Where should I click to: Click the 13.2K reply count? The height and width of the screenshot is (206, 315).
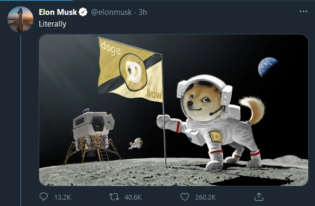coord(63,197)
